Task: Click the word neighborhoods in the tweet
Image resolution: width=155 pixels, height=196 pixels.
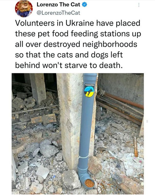Action: pos(109,44)
